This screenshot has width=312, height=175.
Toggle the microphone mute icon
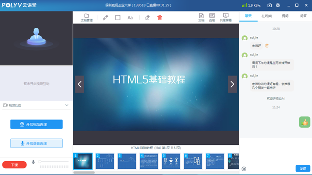(x=33, y=162)
